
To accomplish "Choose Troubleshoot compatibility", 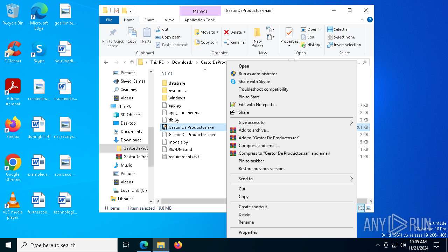I will pyautogui.click(x=292, y=89).
